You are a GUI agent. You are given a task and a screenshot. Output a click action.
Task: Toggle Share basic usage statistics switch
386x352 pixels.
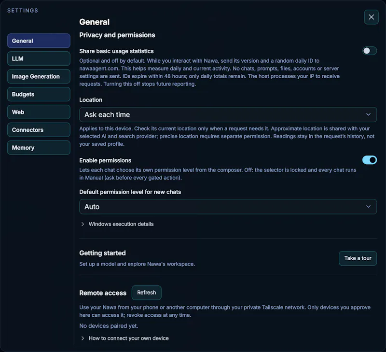(369, 51)
